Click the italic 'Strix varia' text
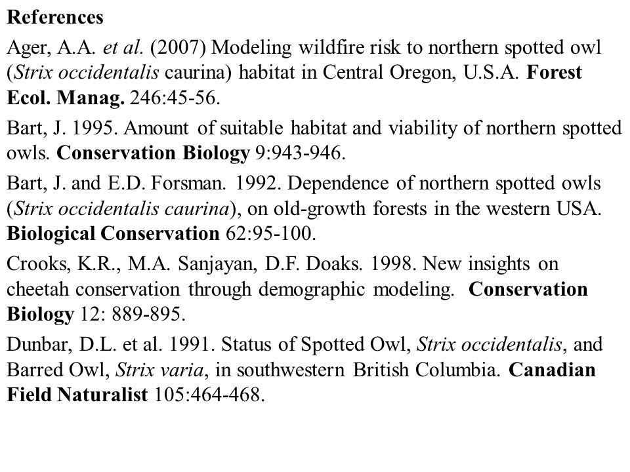Image resolution: width=630 pixels, height=472 pixels. tap(159, 370)
